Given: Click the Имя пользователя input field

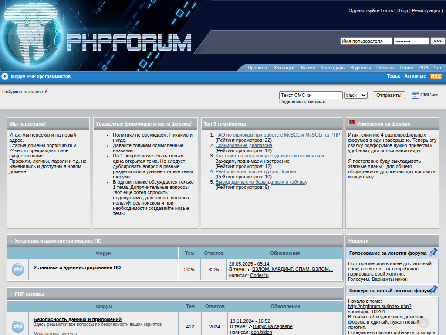Looking at the screenshot, I should click(x=366, y=41).
